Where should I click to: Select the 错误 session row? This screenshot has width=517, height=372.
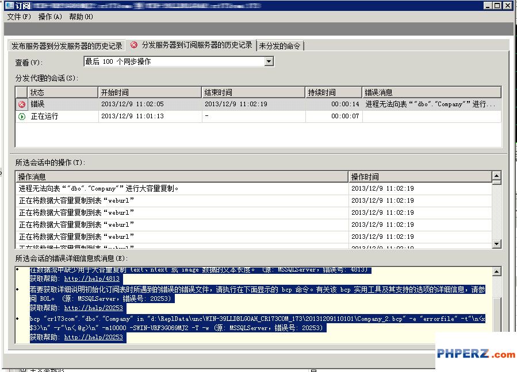click(258, 104)
